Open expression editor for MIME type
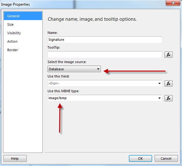Screen dimensions: 182x166 (x=168, y=98)
